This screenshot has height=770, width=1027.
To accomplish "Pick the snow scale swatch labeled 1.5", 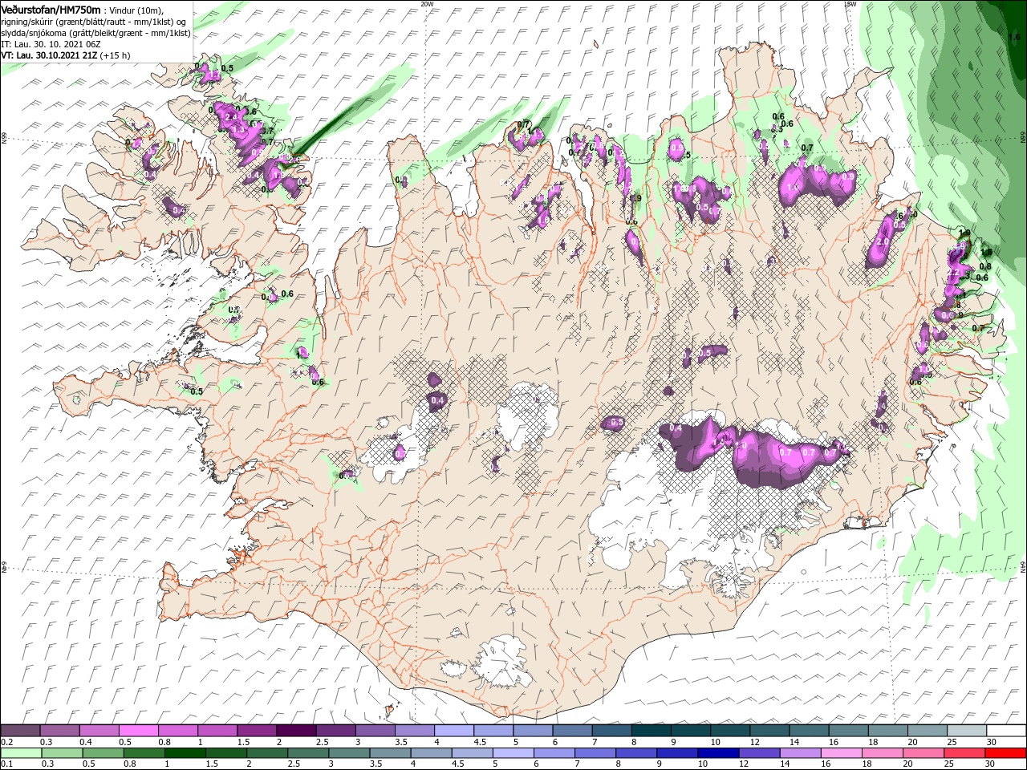I will (256, 731).
